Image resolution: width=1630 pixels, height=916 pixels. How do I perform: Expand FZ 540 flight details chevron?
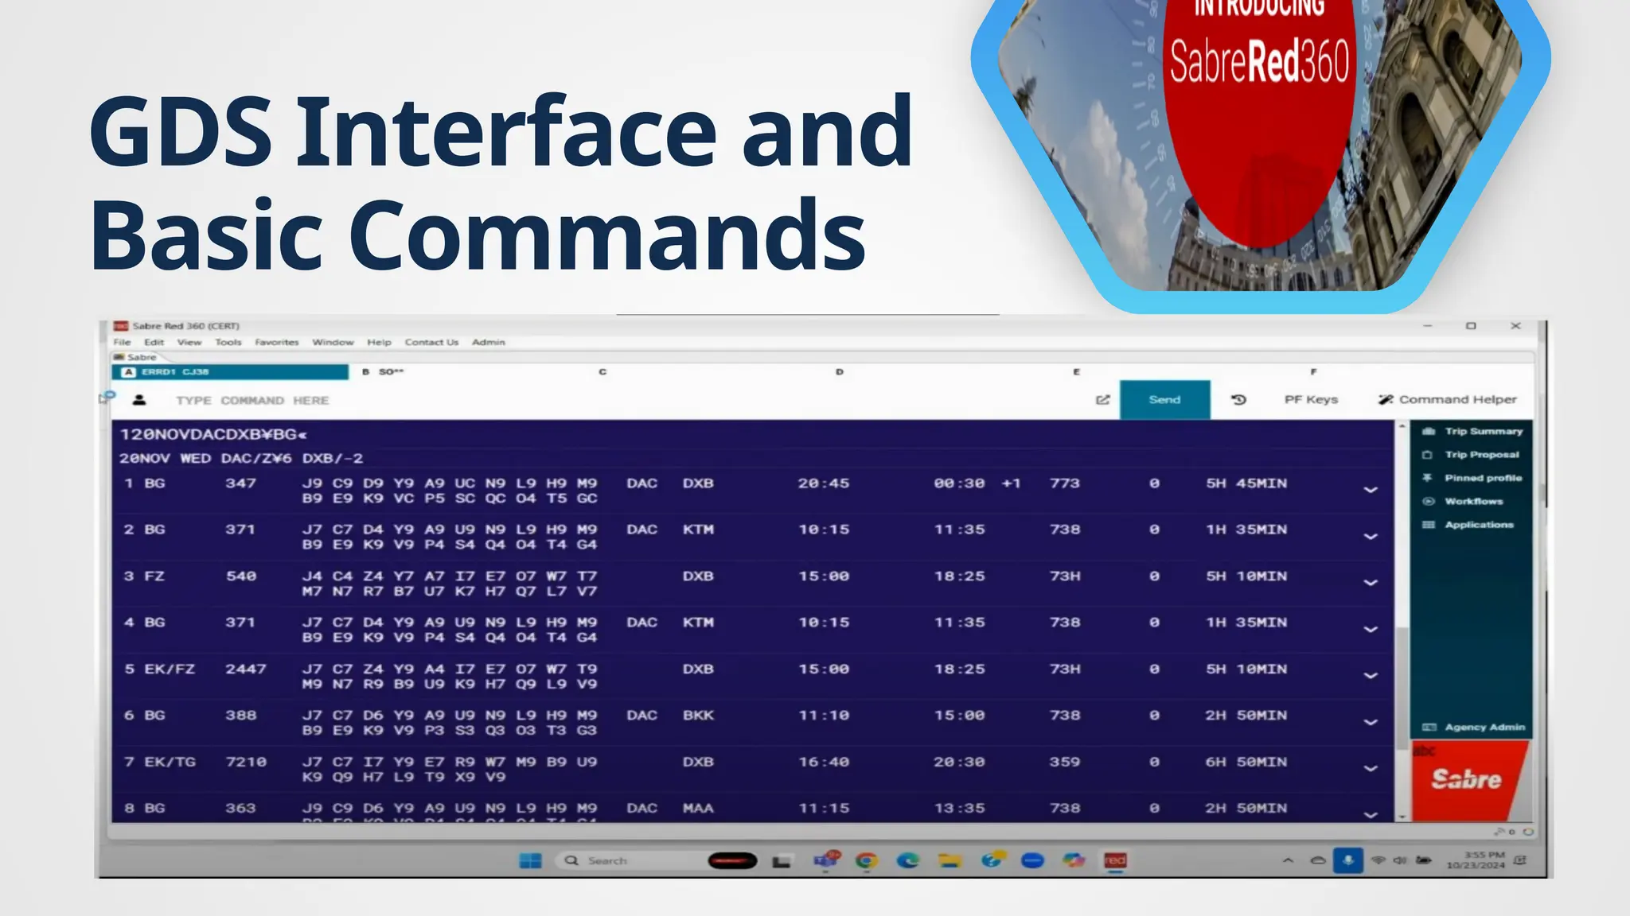(x=1370, y=583)
